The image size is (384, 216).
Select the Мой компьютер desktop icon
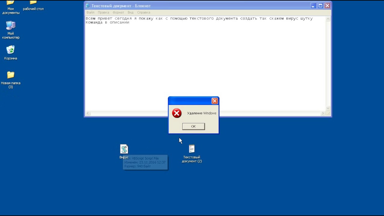click(11, 30)
